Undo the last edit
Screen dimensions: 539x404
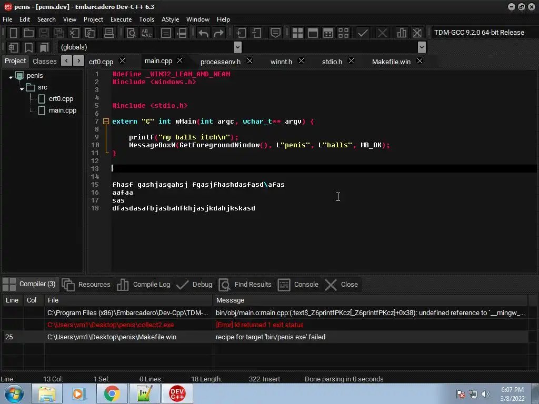pos(204,33)
